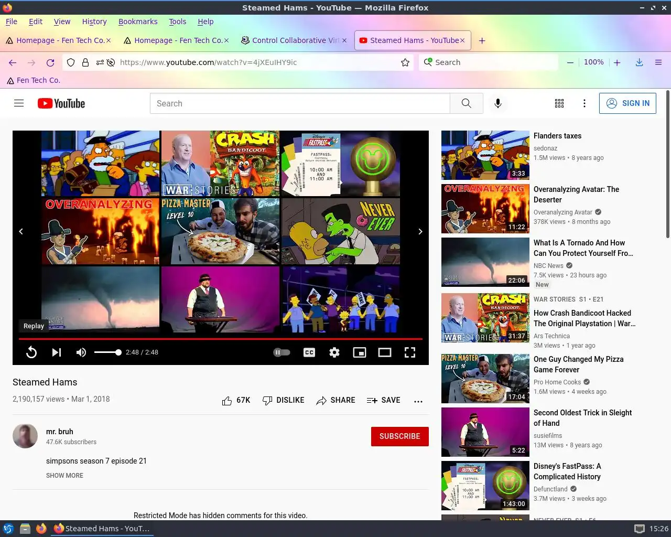Enter full screen mode
Screen dimensions: 671x537
click(x=410, y=352)
